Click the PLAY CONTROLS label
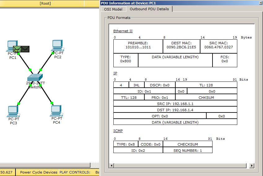 (x=75, y=172)
